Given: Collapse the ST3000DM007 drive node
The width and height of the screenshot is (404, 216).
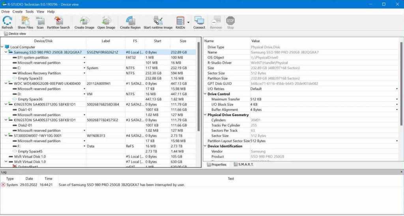Looking at the screenshot, I should click(x=6, y=136).
